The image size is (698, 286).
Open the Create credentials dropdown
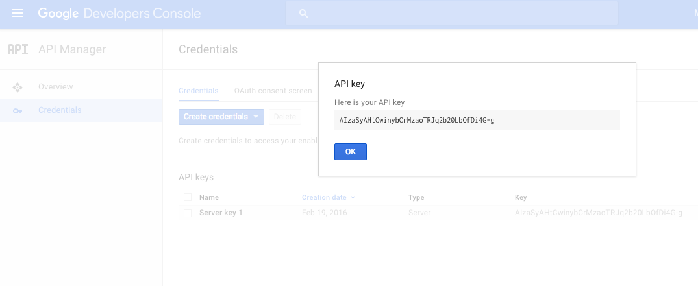(221, 117)
